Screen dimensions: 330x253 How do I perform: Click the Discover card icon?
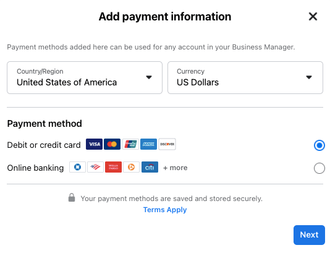coord(167,144)
